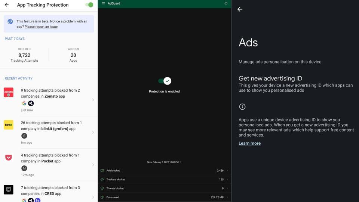Tap the beta feature info icon

click(10, 22)
